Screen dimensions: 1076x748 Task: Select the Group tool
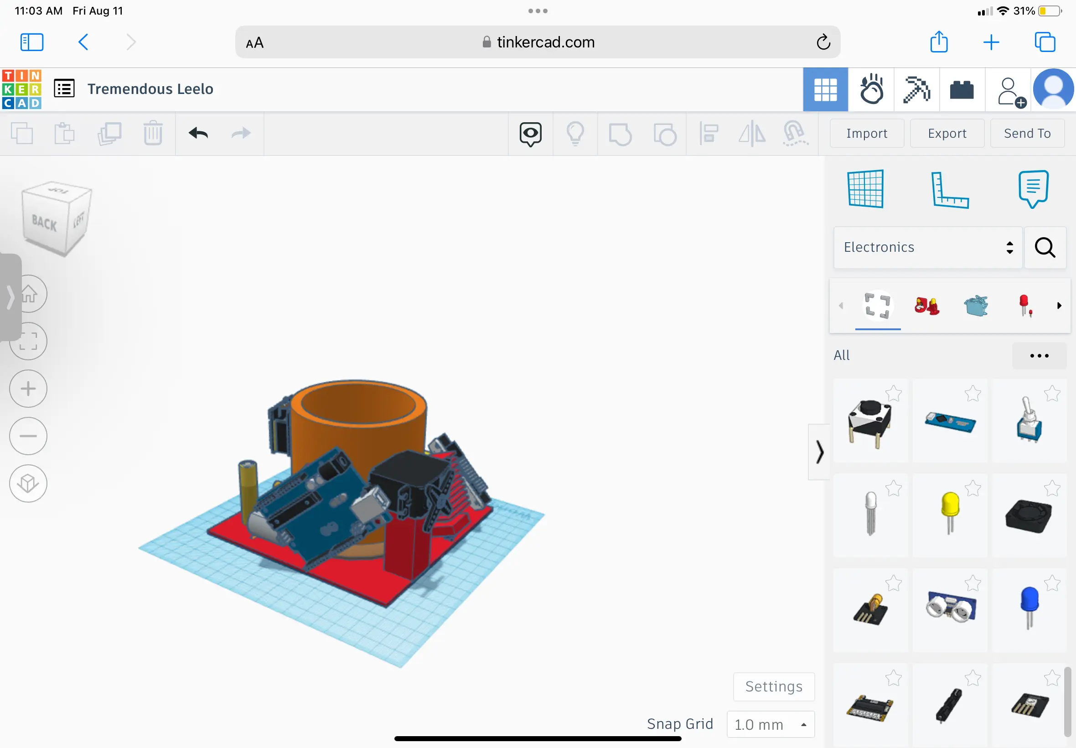pos(620,134)
